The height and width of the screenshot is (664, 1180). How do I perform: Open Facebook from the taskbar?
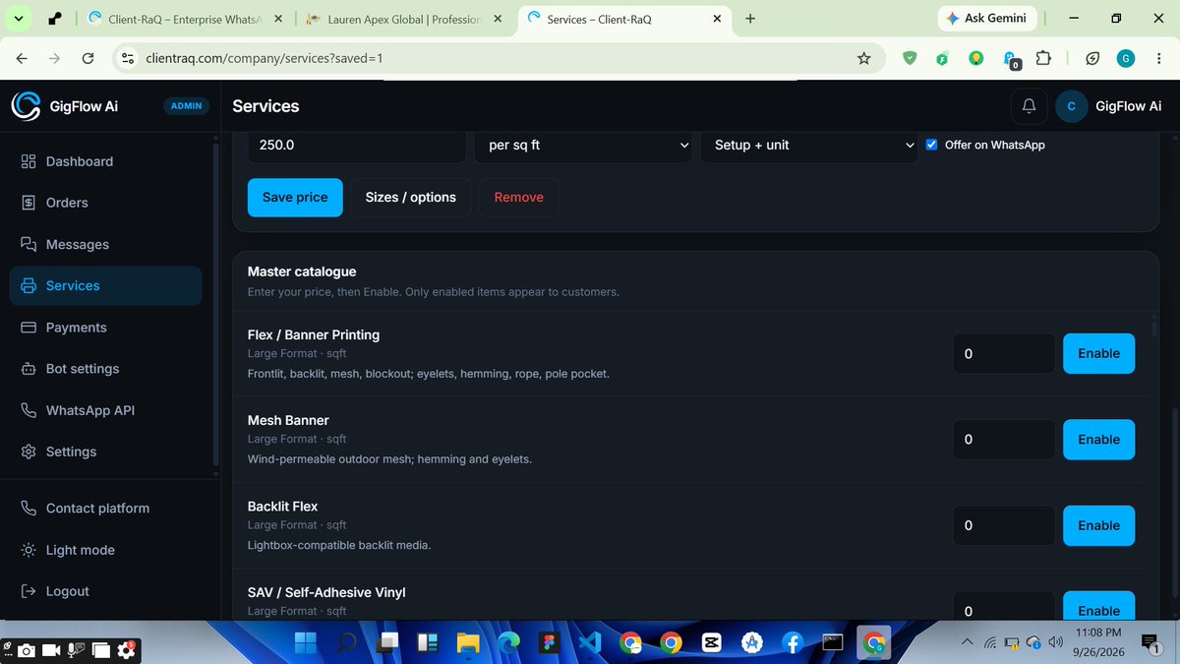pos(792,642)
